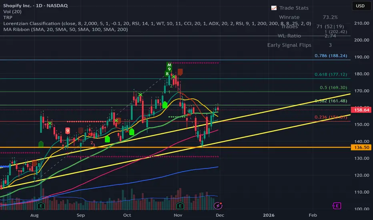Select the MA Ribbon indicator legend
This screenshot has width=373, height=220.
(x=65, y=29)
